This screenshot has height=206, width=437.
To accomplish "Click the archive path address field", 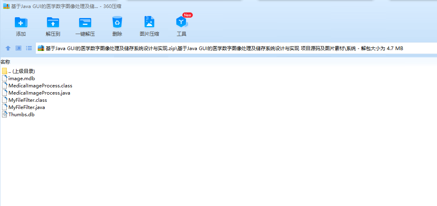I will click(x=236, y=48).
